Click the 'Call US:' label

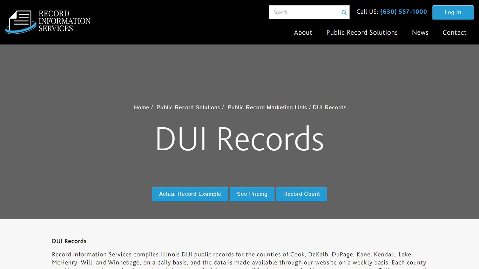pos(367,12)
